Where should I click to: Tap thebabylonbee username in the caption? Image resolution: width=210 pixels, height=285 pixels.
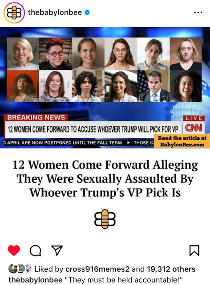click(36, 280)
